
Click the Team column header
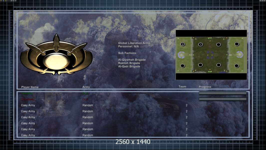click(x=182, y=87)
